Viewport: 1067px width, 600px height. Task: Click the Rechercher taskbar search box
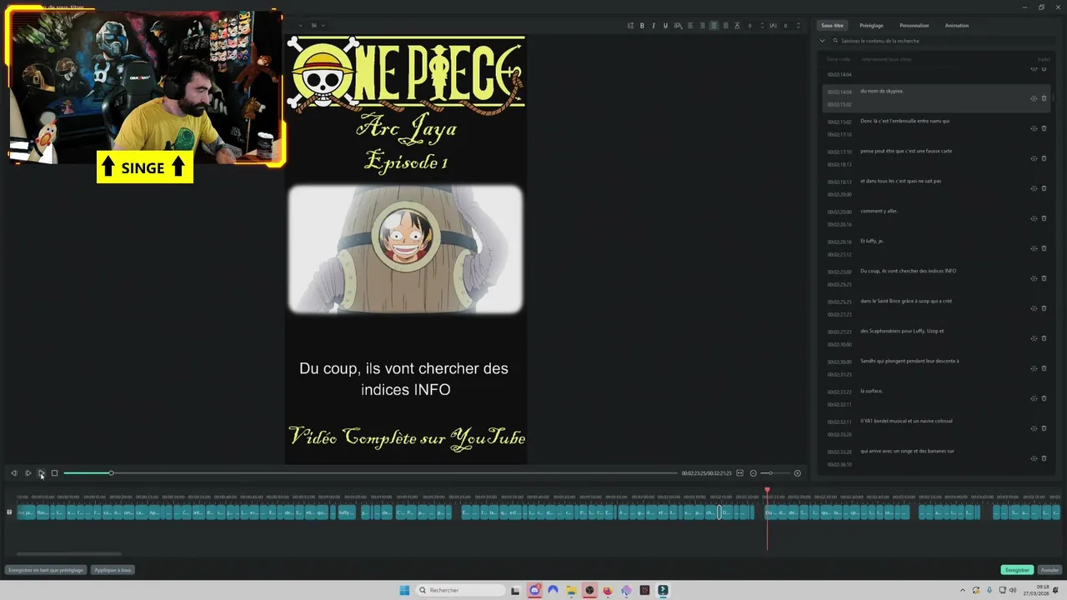461,590
